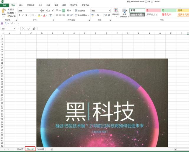Click the Name Box showing R44
The height and width of the screenshot is (152, 189).
[x=8, y=29]
